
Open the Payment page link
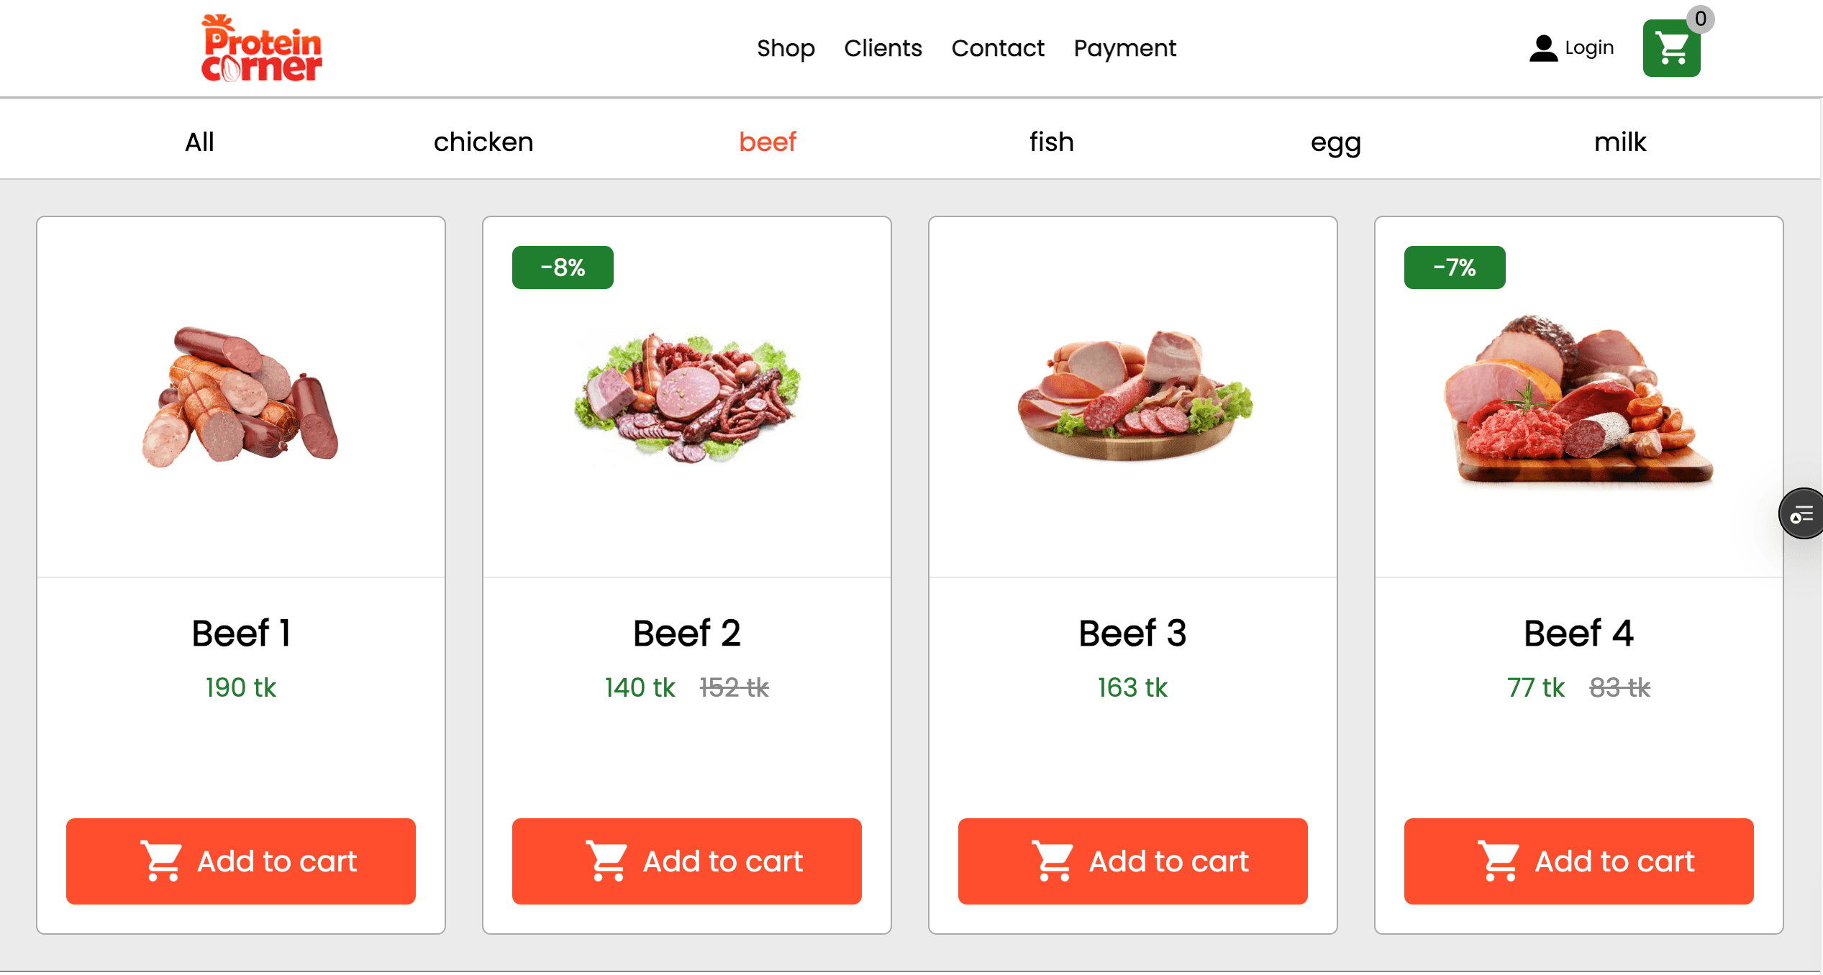1124,48
